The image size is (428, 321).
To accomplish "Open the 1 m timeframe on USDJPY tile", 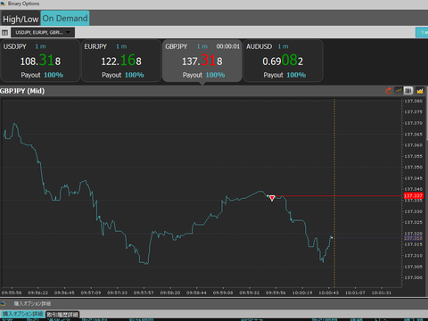I will [x=40, y=46].
